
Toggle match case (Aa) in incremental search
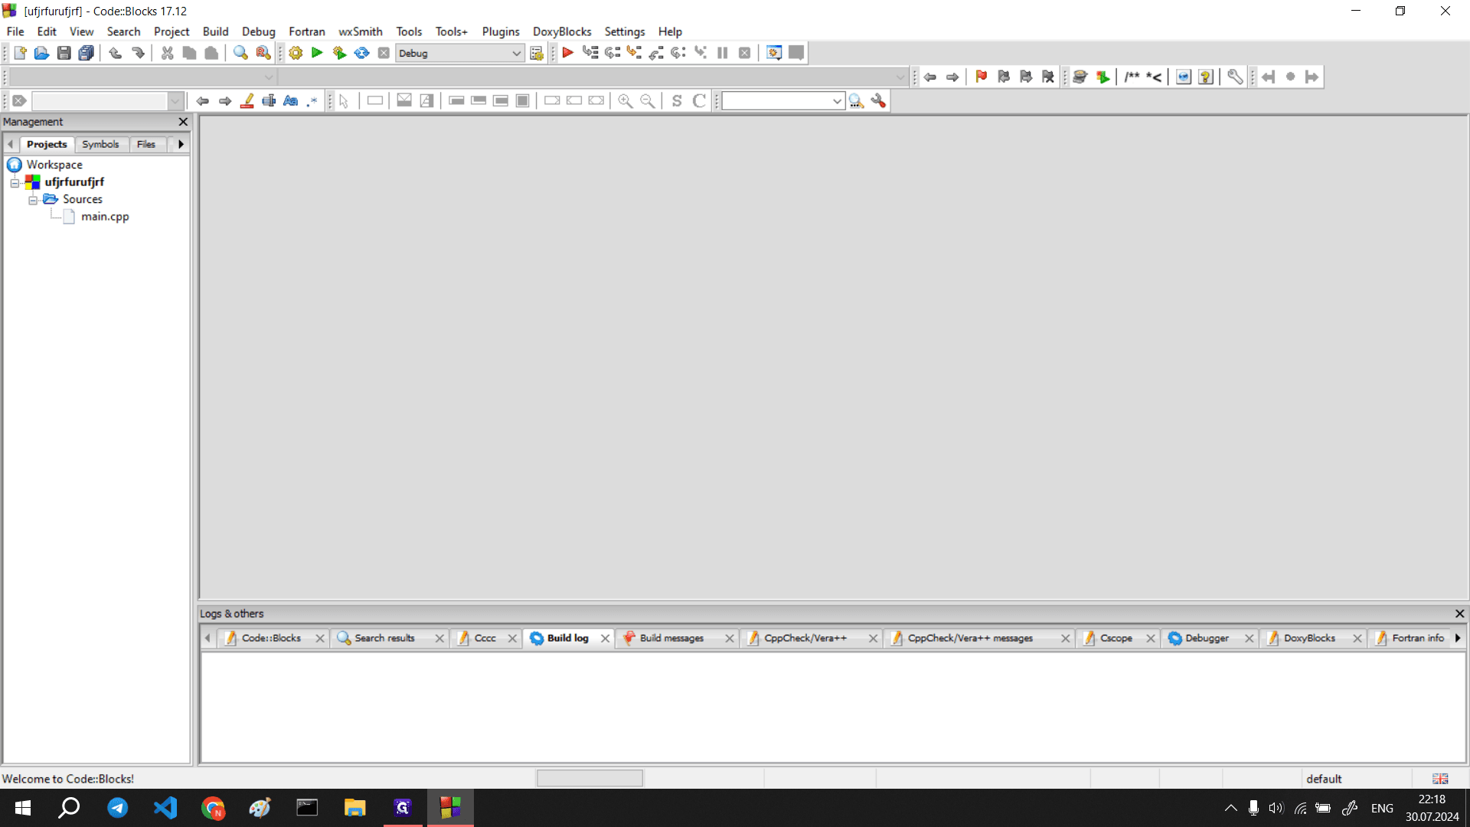[291, 101]
